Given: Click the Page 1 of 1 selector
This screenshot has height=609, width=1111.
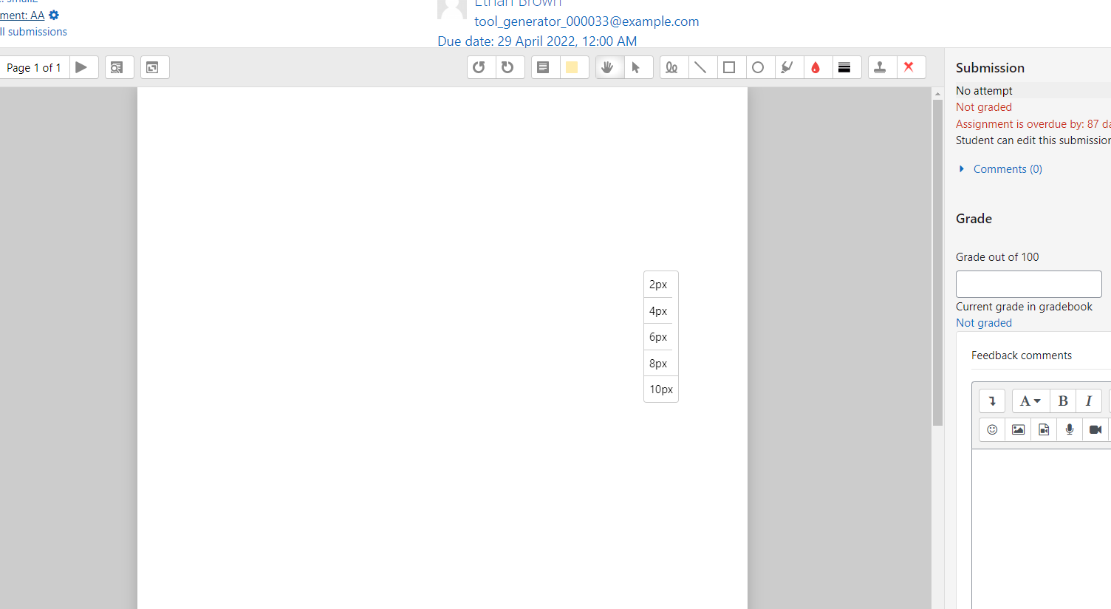Looking at the screenshot, I should pyautogui.click(x=34, y=67).
